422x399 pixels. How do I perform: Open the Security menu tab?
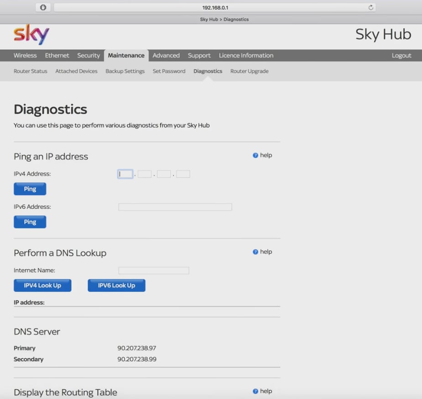pyautogui.click(x=89, y=56)
